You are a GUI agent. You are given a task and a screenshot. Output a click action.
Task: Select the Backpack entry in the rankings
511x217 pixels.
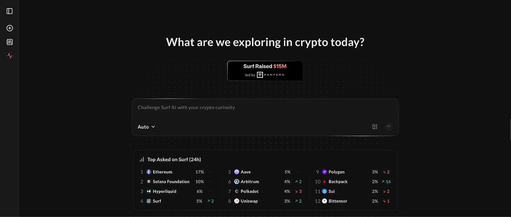pos(338,182)
